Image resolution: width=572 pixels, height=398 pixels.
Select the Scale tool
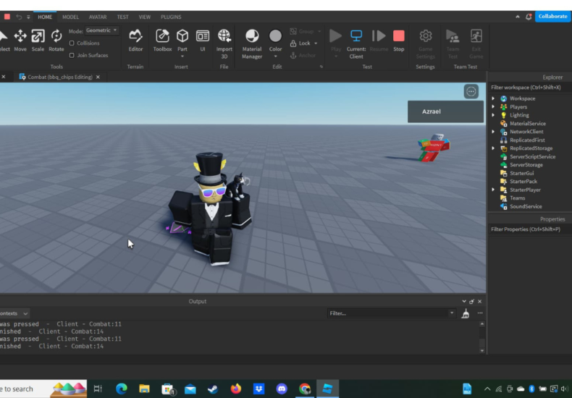(x=38, y=40)
